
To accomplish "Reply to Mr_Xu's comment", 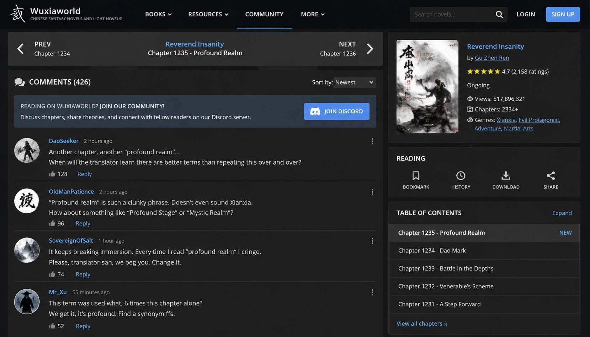I will point(83,326).
